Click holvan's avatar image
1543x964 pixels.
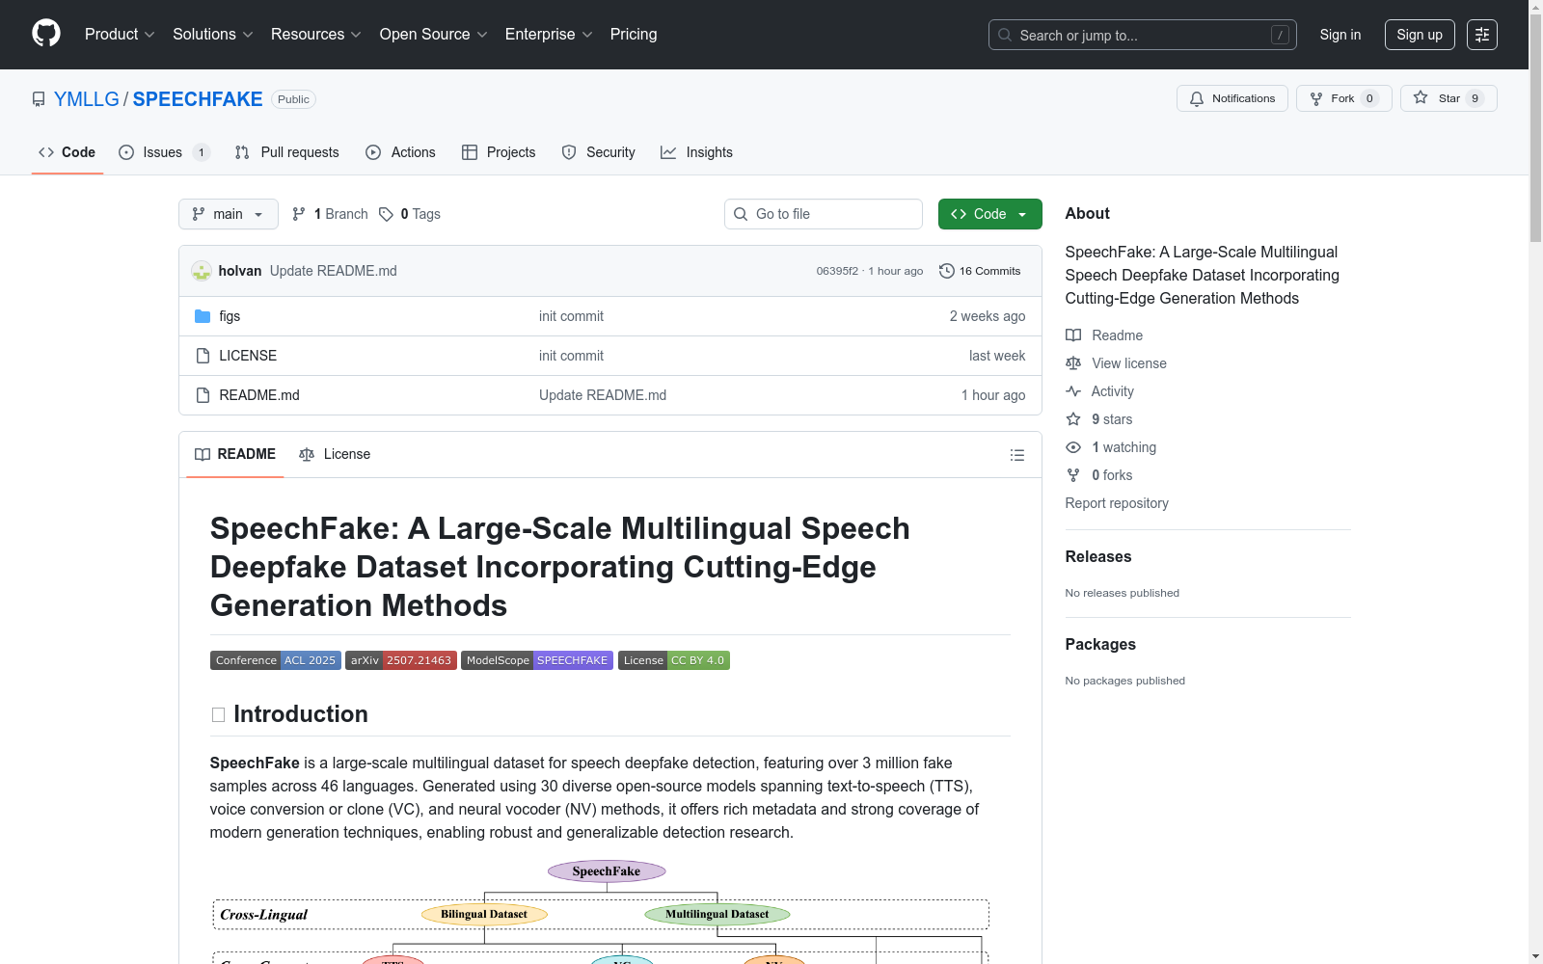click(202, 271)
